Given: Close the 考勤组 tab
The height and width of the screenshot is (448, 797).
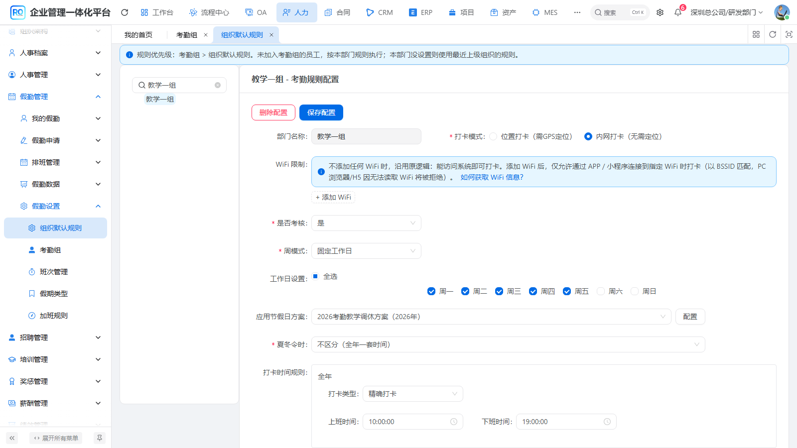Looking at the screenshot, I should coord(205,35).
